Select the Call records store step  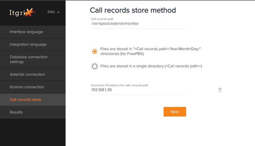[33, 100]
